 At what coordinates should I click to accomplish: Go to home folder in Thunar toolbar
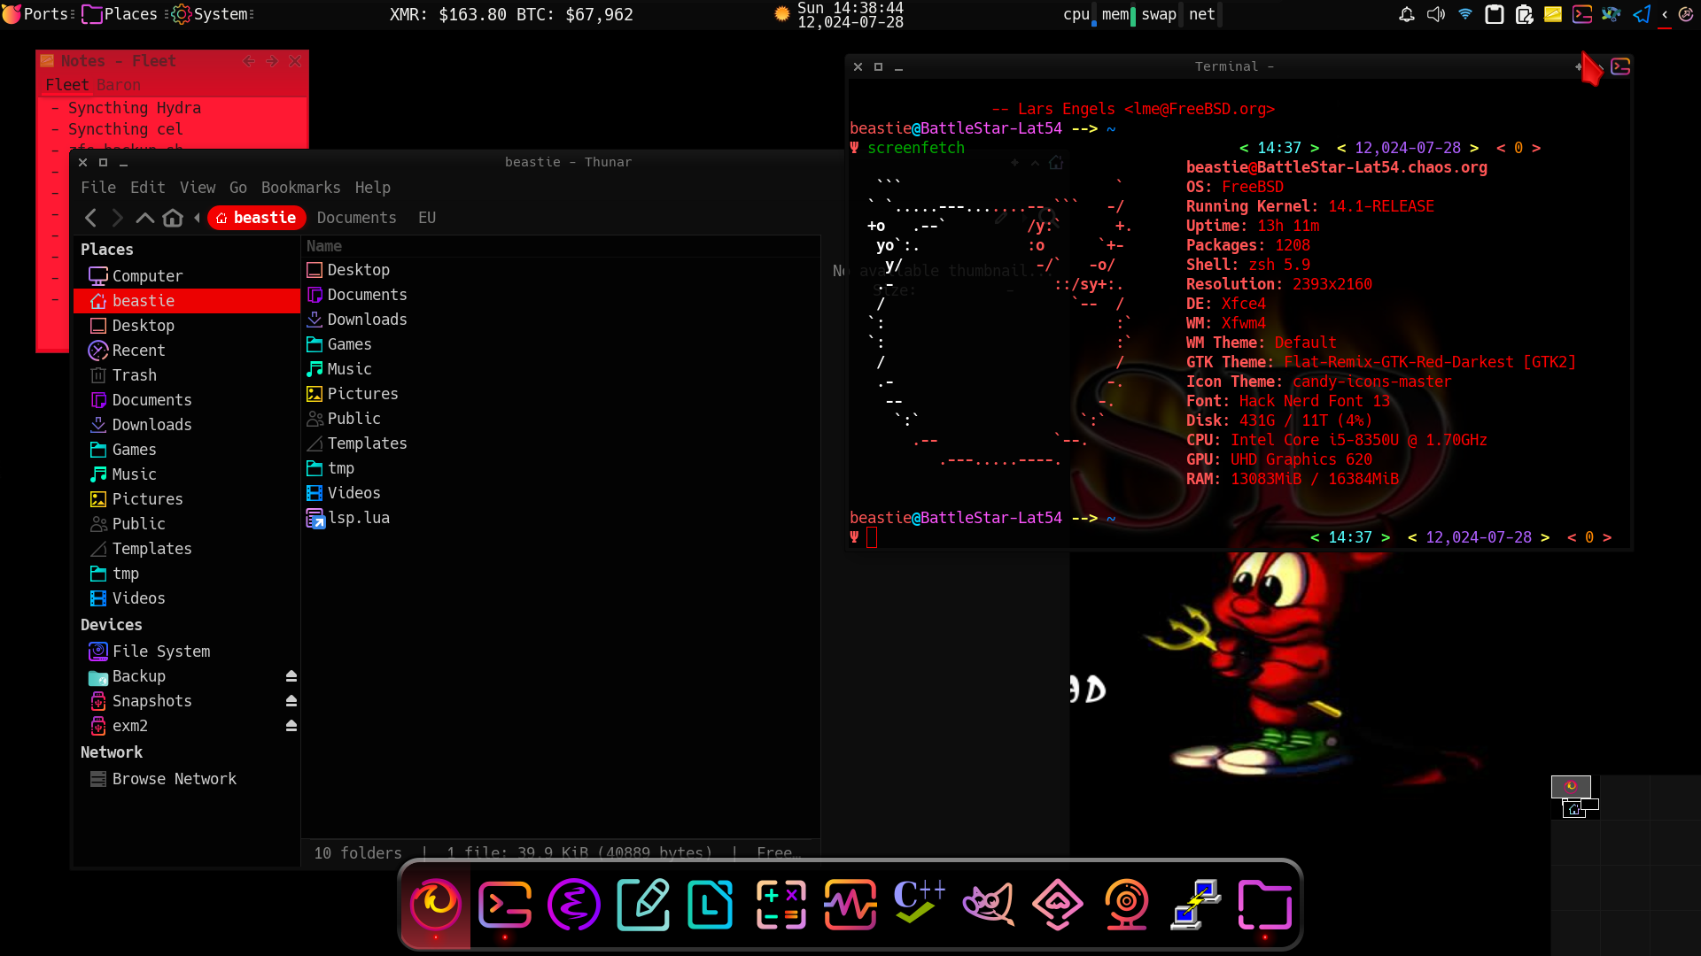click(x=173, y=218)
